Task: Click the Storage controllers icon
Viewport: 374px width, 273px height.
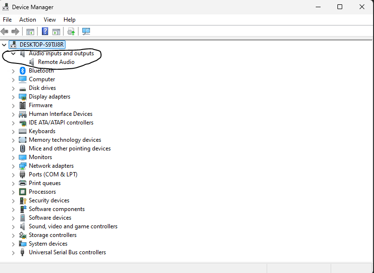Action: pos(23,235)
